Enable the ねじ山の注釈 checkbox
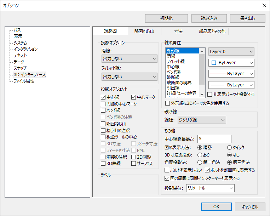 (x=103, y=130)
